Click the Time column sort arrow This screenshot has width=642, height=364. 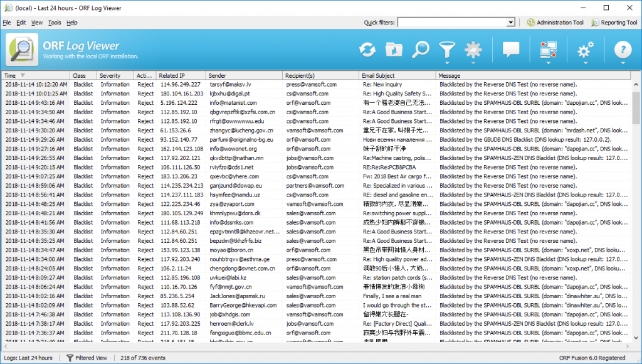[x=23, y=75]
